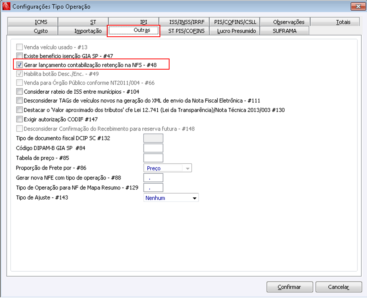Screen dimensions: 367x298
Task: Uncheck Gerar lançamento contabilização retenção na NFS
Action: click(x=20, y=65)
